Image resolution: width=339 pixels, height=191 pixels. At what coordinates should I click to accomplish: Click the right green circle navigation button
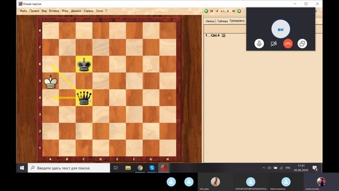(239, 11)
